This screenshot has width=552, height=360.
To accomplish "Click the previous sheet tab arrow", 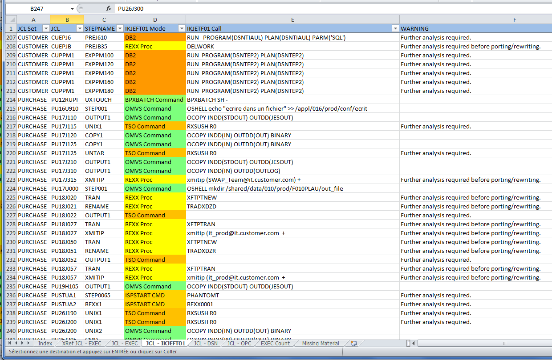I will tap(16, 343).
